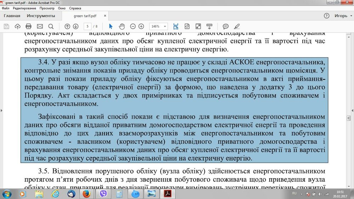Viewport: 354px width, 199px height.
Task: Open the Windows Start menu
Action: 6,194
